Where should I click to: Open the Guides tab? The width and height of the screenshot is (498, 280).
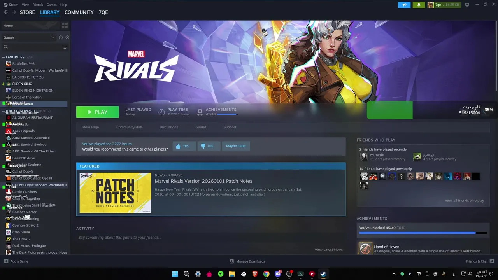pos(201,127)
